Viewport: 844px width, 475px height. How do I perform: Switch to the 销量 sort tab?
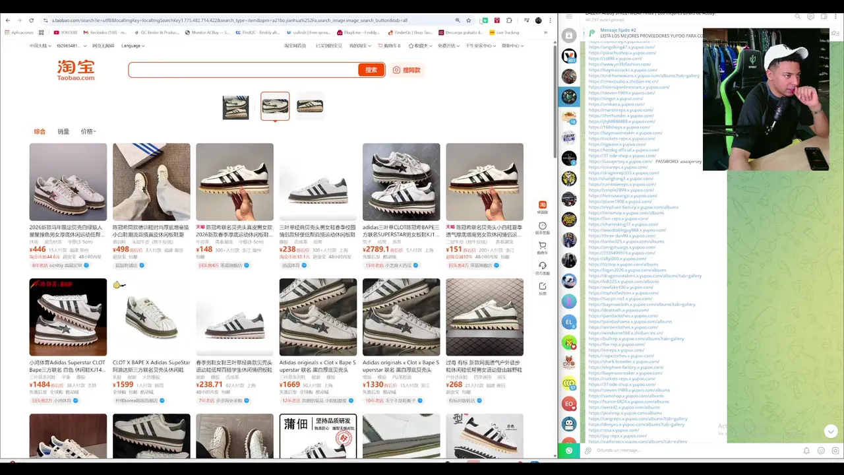tap(63, 131)
